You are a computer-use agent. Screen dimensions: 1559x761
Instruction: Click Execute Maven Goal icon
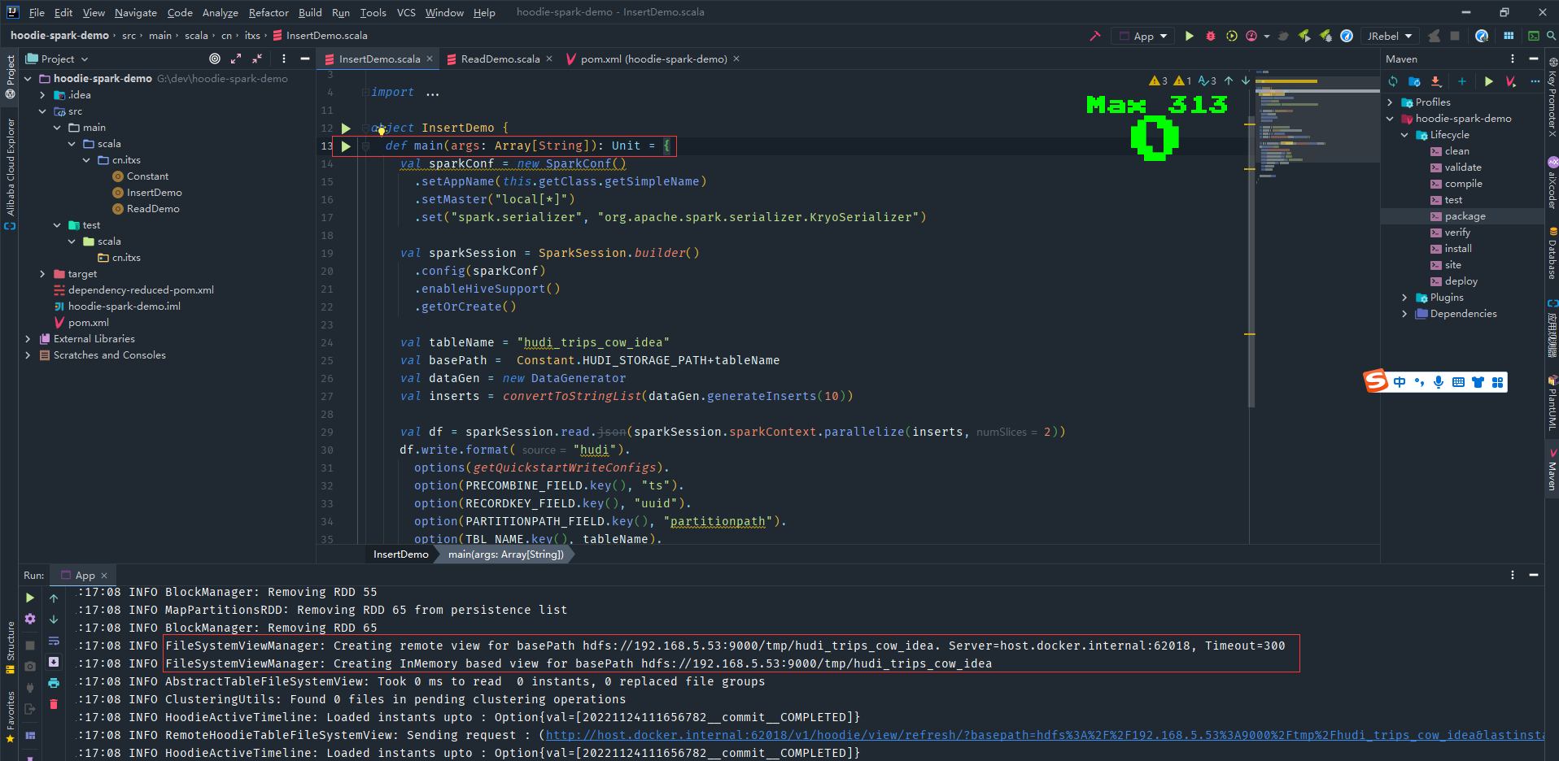(1511, 81)
